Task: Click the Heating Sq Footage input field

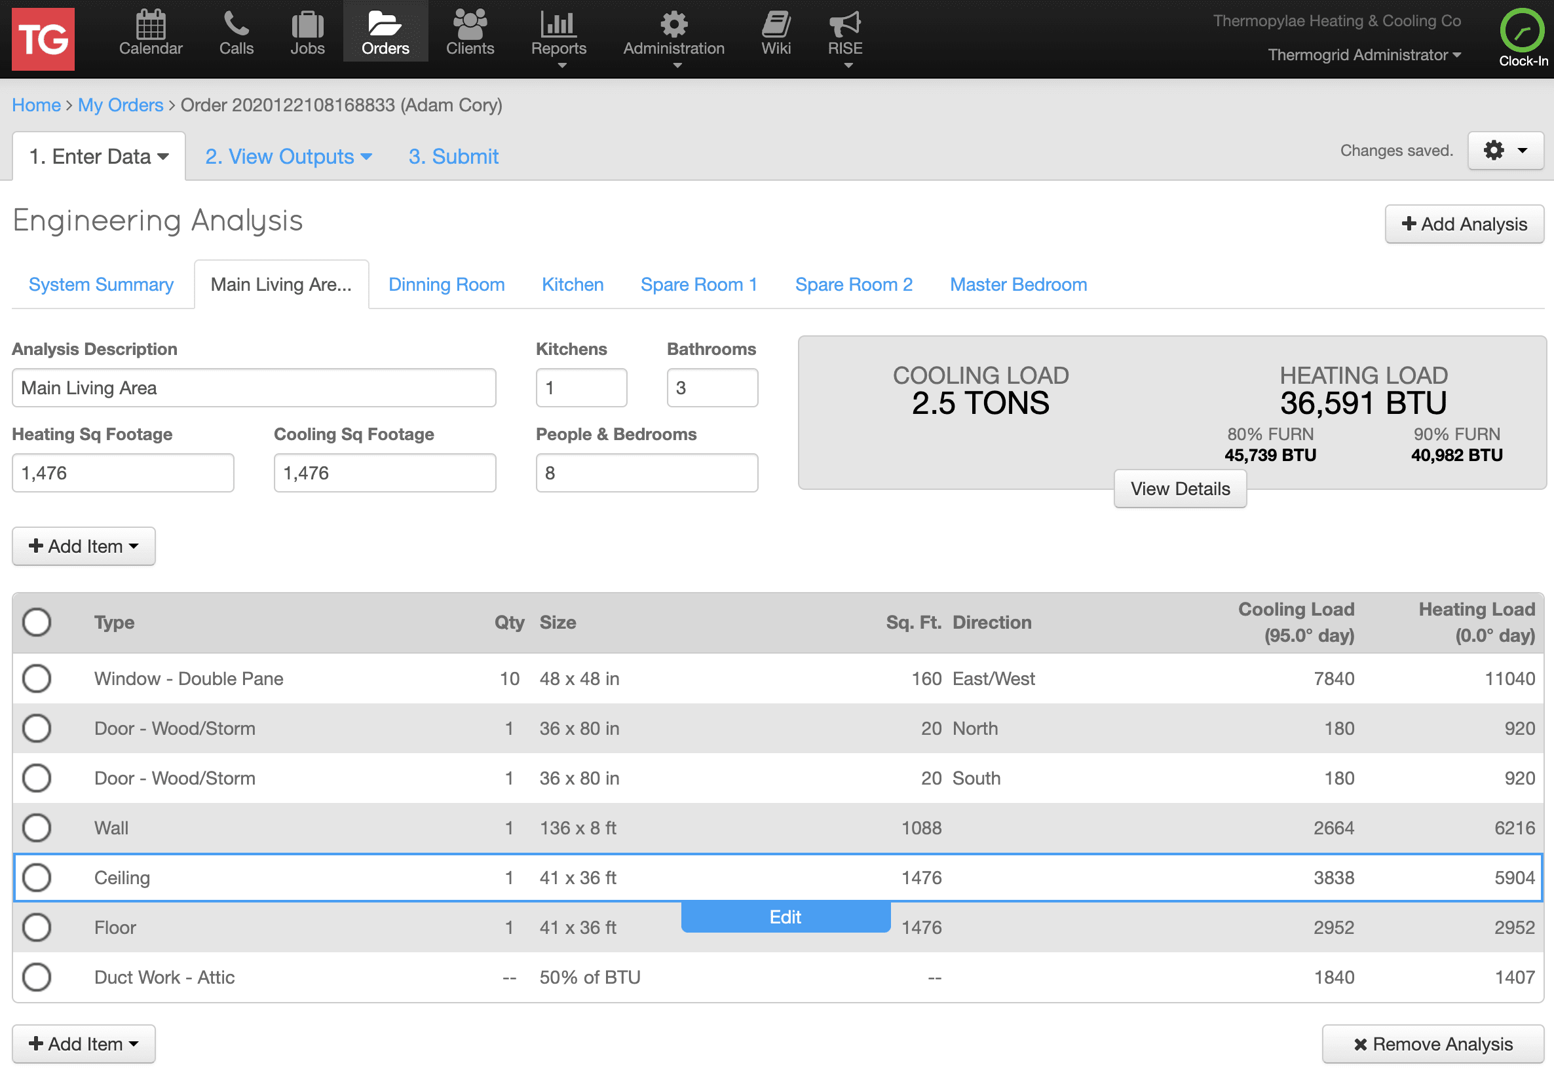Action: (123, 473)
